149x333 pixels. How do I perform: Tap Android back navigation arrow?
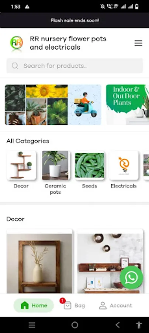pyautogui.click(x=117, y=325)
